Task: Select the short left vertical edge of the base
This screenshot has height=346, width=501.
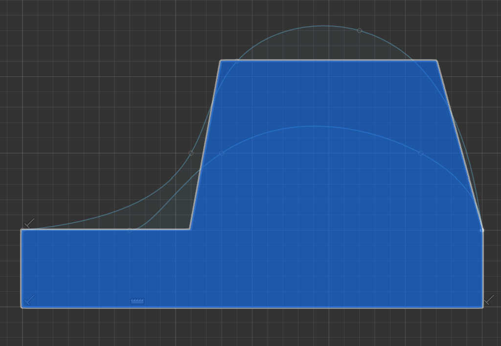Action: click(21, 268)
